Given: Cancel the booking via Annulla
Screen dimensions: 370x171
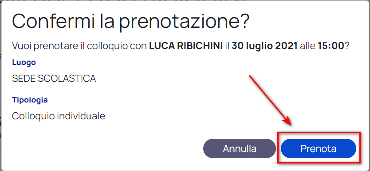Looking at the screenshot, I should 240,148.
